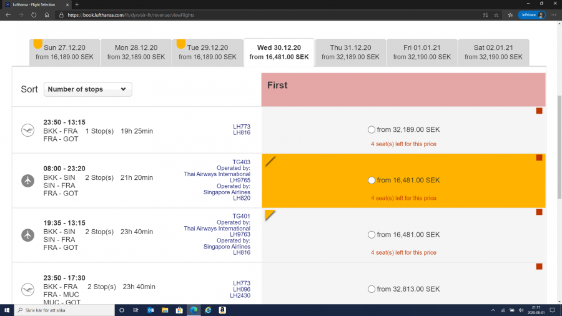
Task: Open Cortana circle icon in taskbar
Action: 122,310
